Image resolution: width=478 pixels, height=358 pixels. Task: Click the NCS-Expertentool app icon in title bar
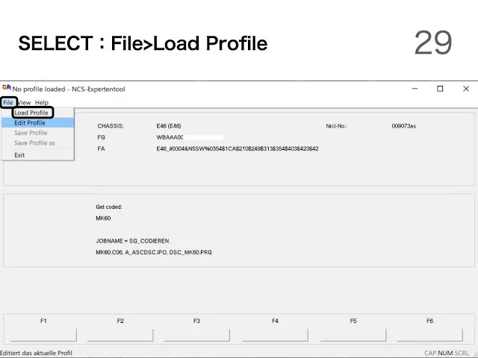(7, 88)
